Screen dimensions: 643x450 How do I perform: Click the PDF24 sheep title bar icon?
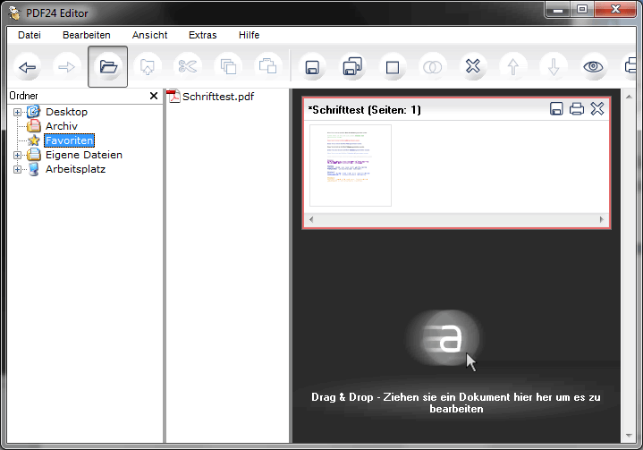pyautogui.click(x=15, y=13)
